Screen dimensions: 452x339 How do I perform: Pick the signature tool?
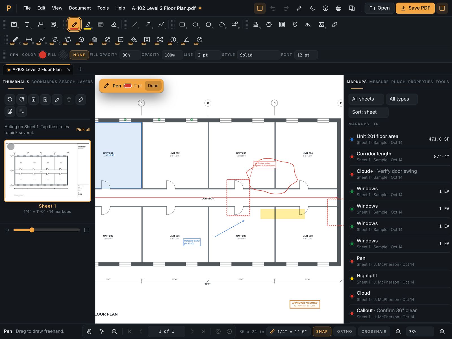308,25
